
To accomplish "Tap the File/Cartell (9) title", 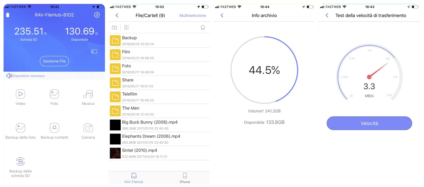I will 150,15.
